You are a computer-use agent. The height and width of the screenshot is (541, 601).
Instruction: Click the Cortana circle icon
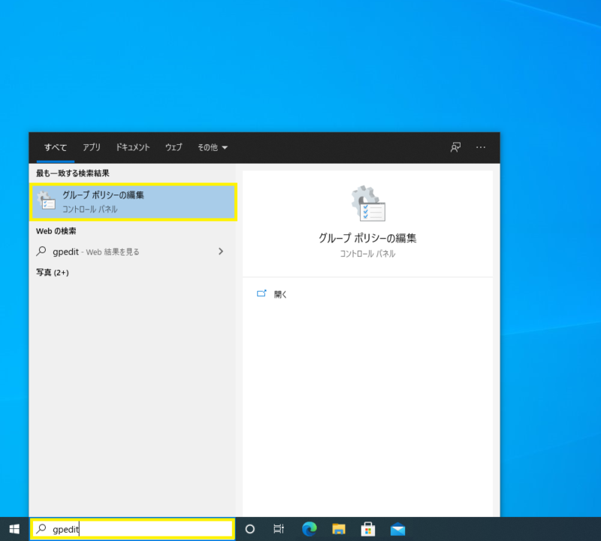pyautogui.click(x=250, y=529)
